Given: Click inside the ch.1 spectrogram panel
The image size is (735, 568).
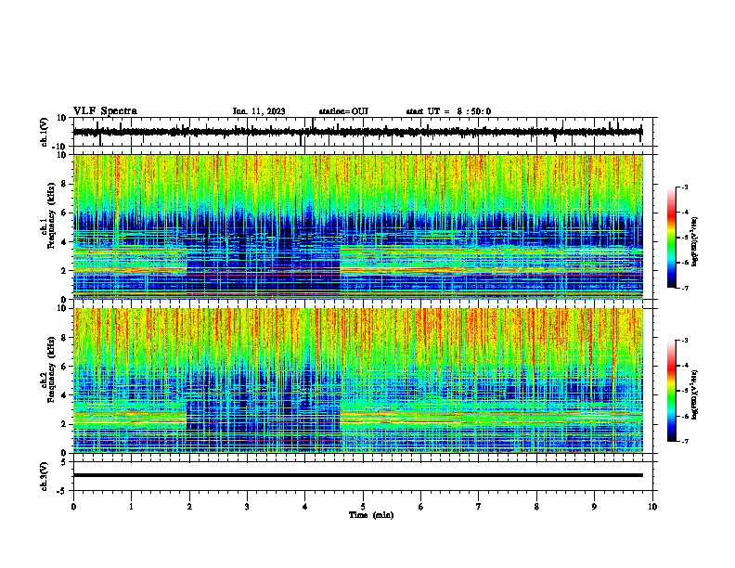Looking at the screenshot, I should coord(358,226).
